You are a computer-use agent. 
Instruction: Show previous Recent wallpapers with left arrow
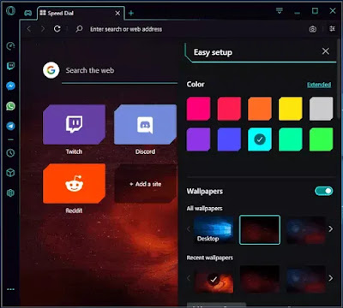point(189,278)
